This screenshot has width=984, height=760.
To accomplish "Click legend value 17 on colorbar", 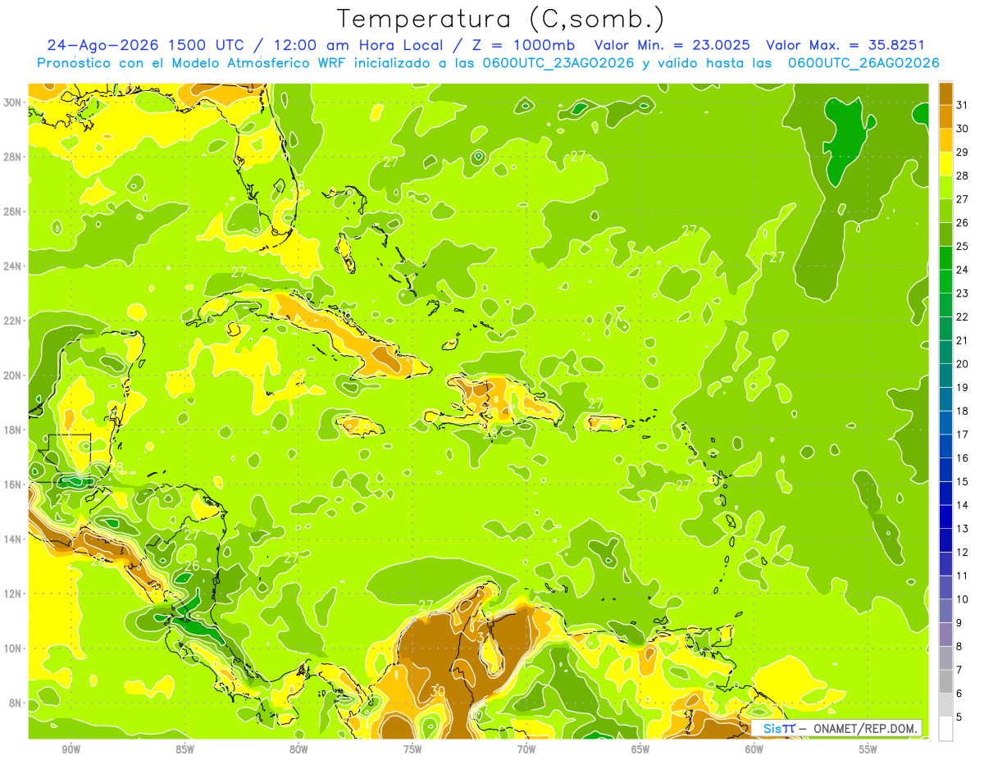I will pyautogui.click(x=963, y=435).
